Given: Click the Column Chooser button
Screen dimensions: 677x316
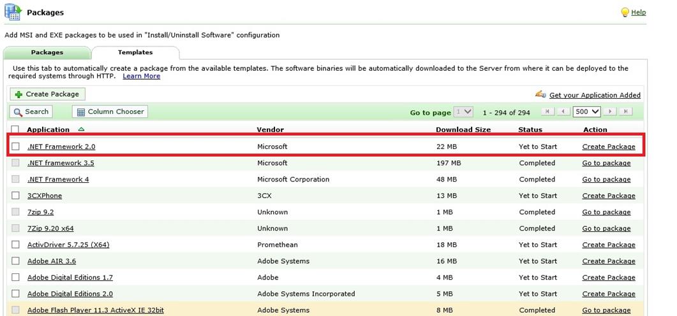Looking at the screenshot, I should tap(110, 111).
